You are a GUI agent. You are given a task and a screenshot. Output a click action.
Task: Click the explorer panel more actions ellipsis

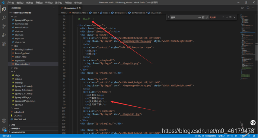[54, 8]
